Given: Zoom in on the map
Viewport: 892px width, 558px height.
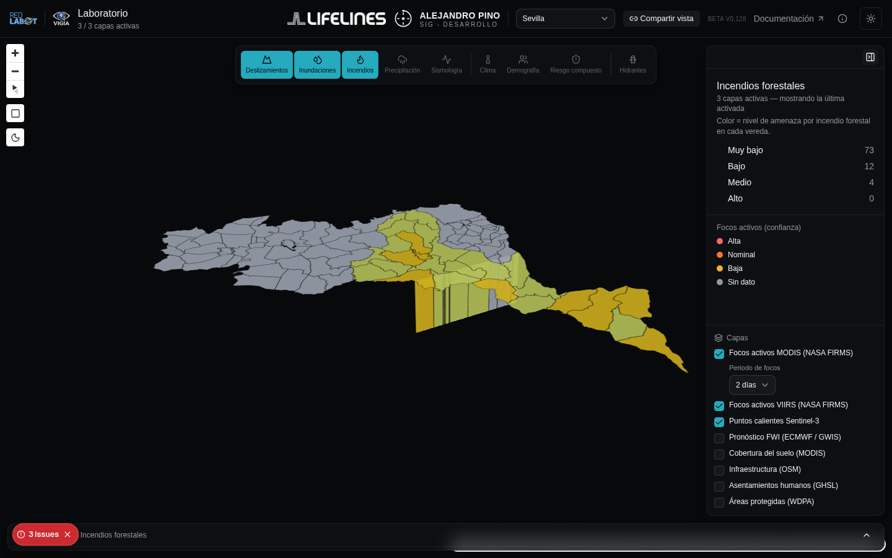Looking at the screenshot, I should coord(15,53).
